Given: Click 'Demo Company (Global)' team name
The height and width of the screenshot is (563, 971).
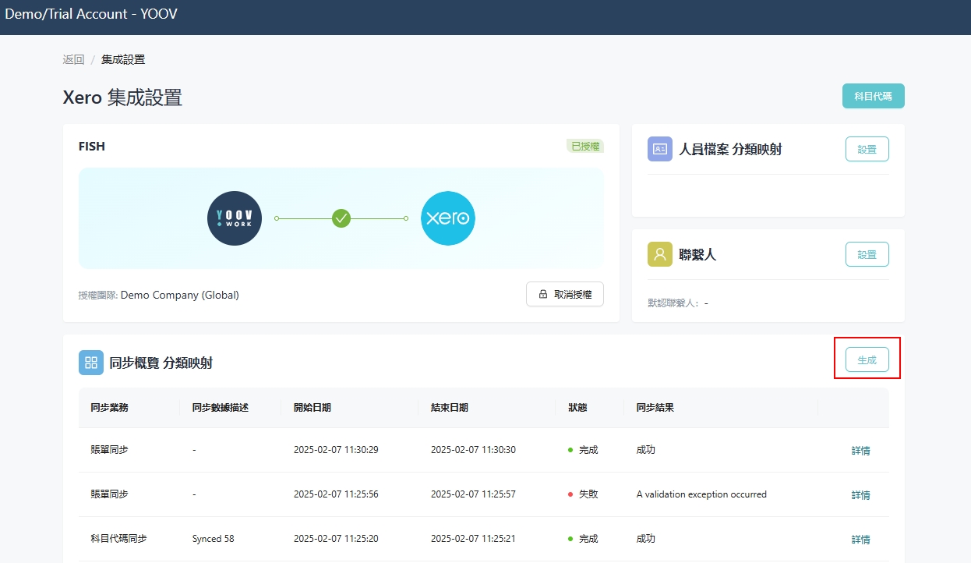Looking at the screenshot, I should (180, 295).
